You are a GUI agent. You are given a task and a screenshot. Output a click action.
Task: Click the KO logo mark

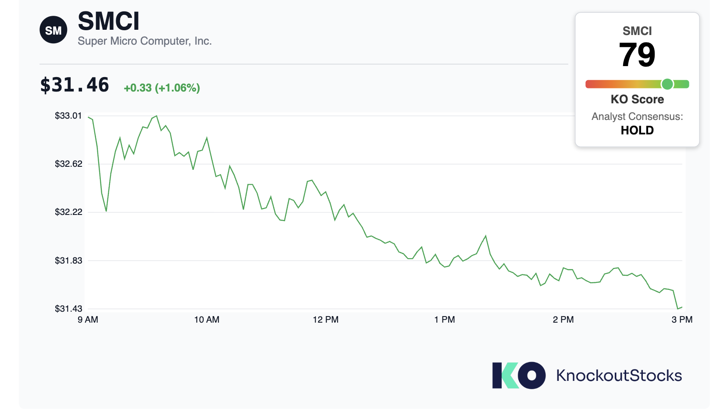519,376
